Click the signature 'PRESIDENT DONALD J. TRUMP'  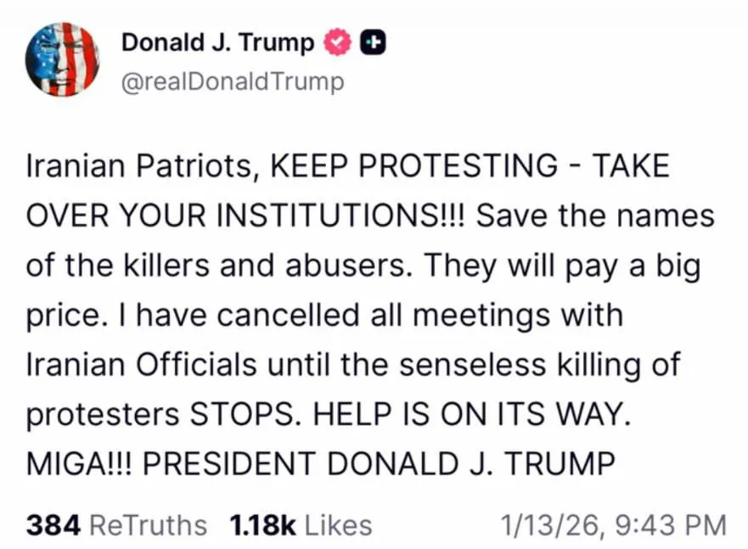[379, 463]
